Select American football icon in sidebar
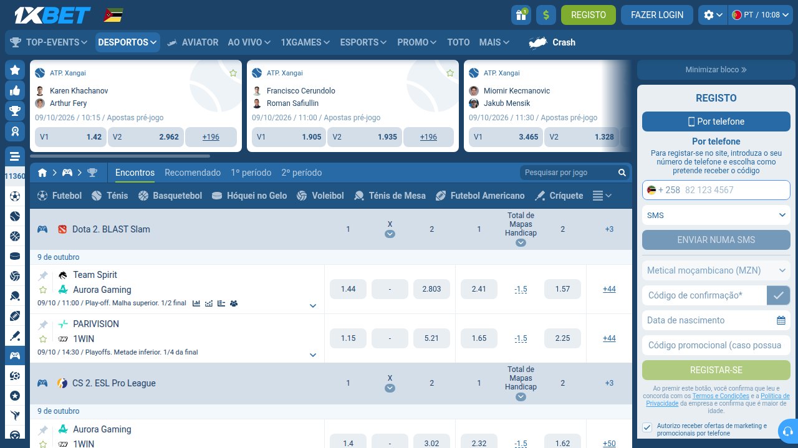798x448 pixels. pyautogui.click(x=15, y=316)
